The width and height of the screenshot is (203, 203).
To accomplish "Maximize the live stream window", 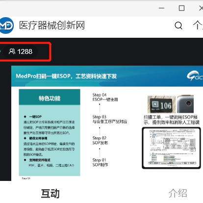I will (181, 8).
